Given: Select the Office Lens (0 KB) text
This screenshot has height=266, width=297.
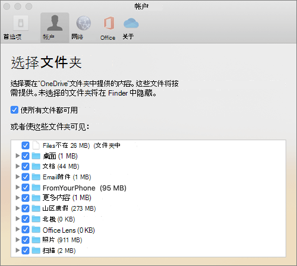Looking at the screenshot, I should click(x=69, y=230).
